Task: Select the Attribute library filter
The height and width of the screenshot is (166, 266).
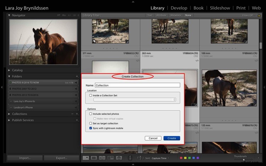Action: [161, 15]
